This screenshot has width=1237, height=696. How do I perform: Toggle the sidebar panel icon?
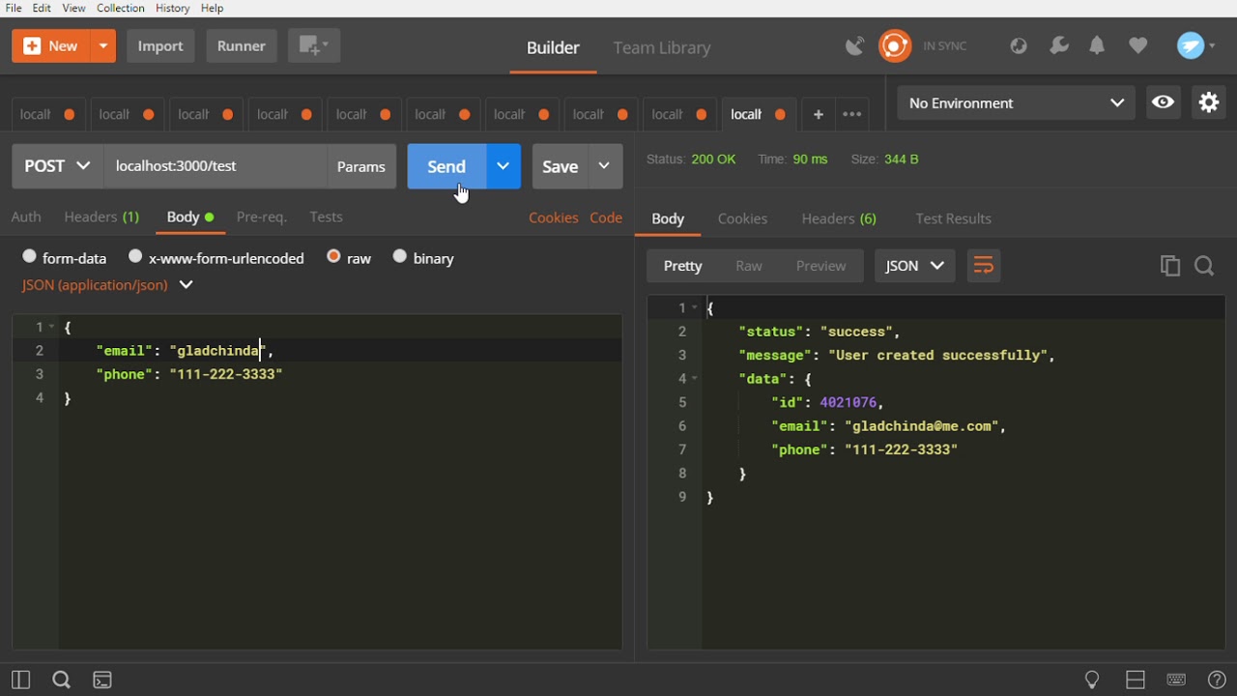pos(20,680)
